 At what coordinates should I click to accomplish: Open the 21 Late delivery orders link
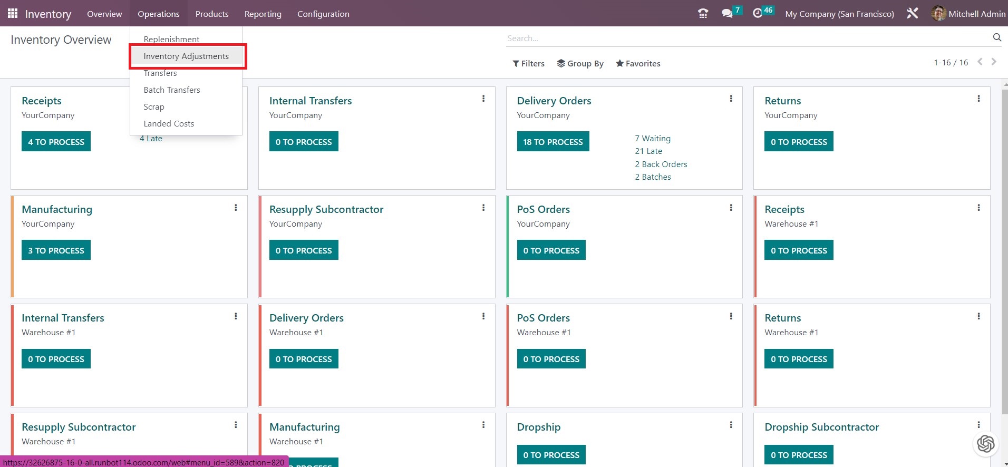(x=648, y=151)
